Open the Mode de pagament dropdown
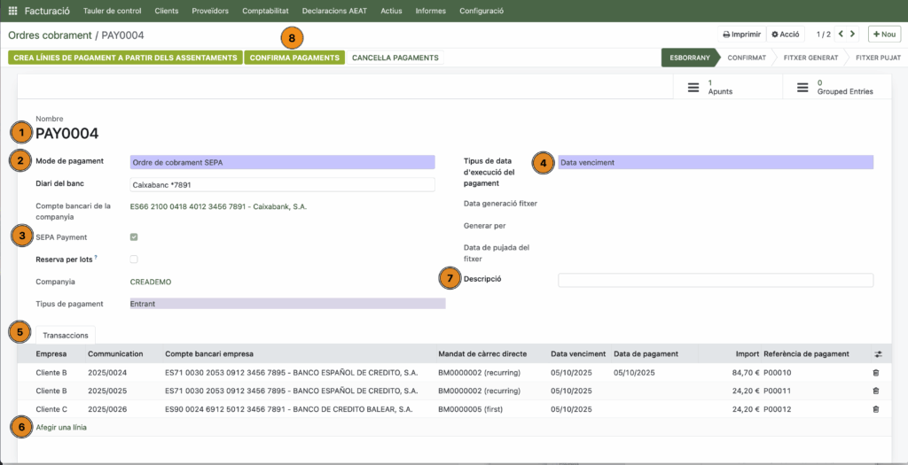 pyautogui.click(x=282, y=162)
